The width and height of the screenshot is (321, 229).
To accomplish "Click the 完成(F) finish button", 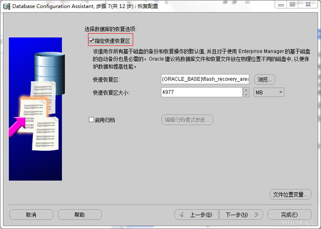I will pyautogui.click(x=289, y=214).
